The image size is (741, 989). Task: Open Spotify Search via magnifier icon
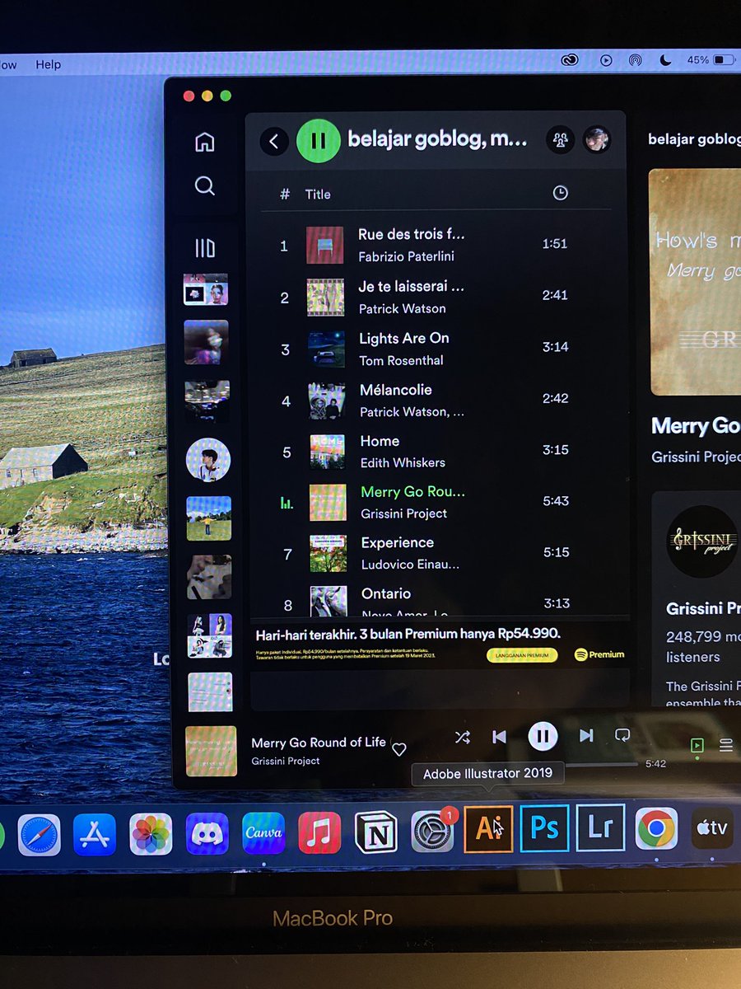click(205, 185)
